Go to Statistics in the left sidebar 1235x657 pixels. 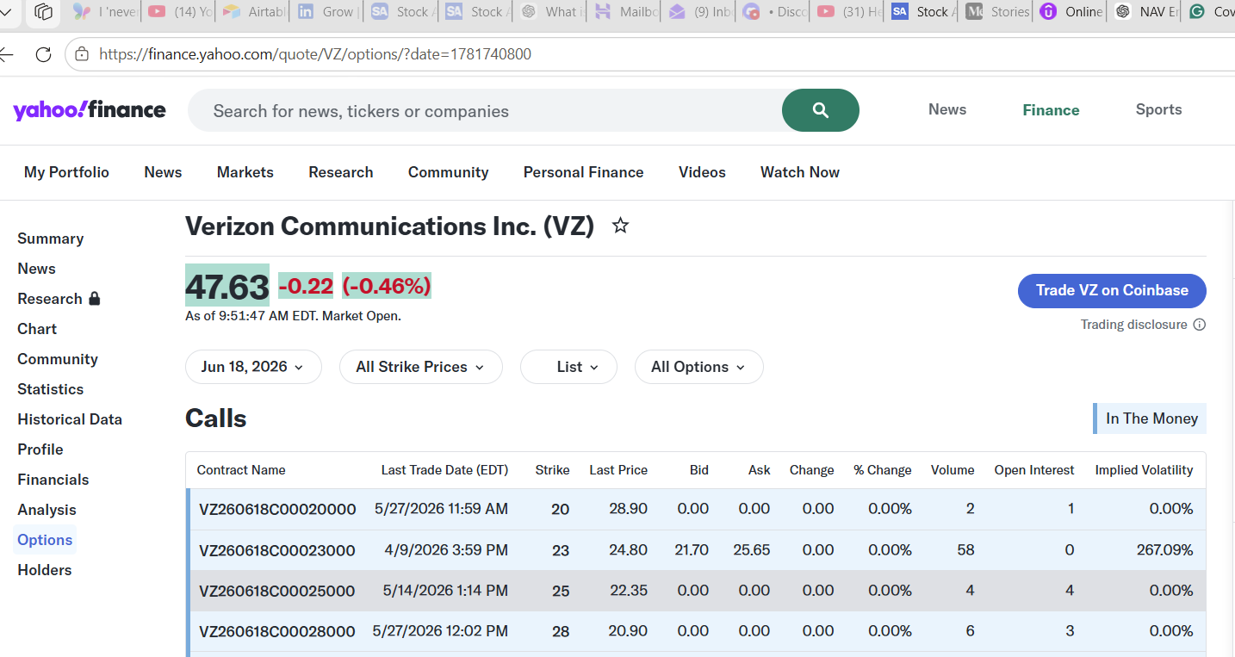coord(51,389)
